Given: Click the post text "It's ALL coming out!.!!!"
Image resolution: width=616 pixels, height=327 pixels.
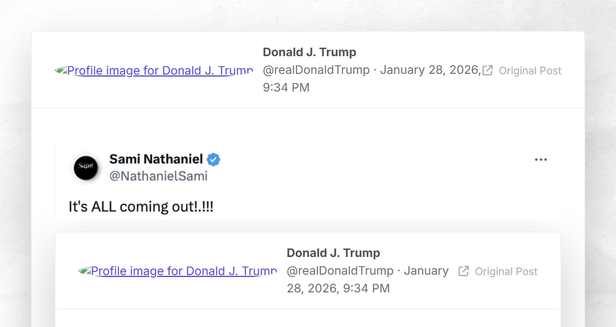Looking at the screenshot, I should coord(141,207).
